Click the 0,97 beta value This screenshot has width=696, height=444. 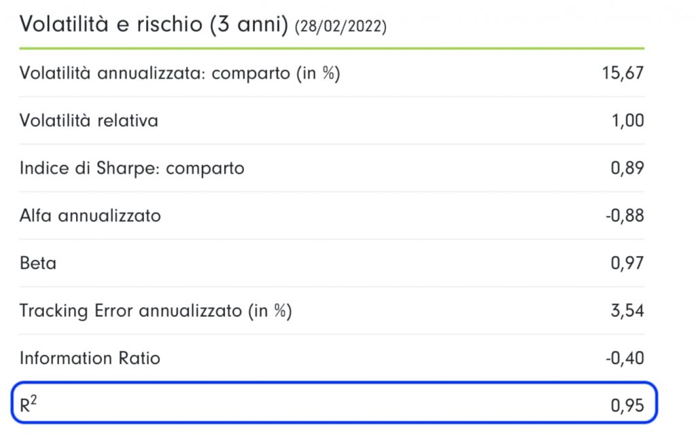(627, 263)
